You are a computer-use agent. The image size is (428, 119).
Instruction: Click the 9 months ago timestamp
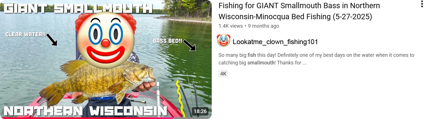[263, 26]
